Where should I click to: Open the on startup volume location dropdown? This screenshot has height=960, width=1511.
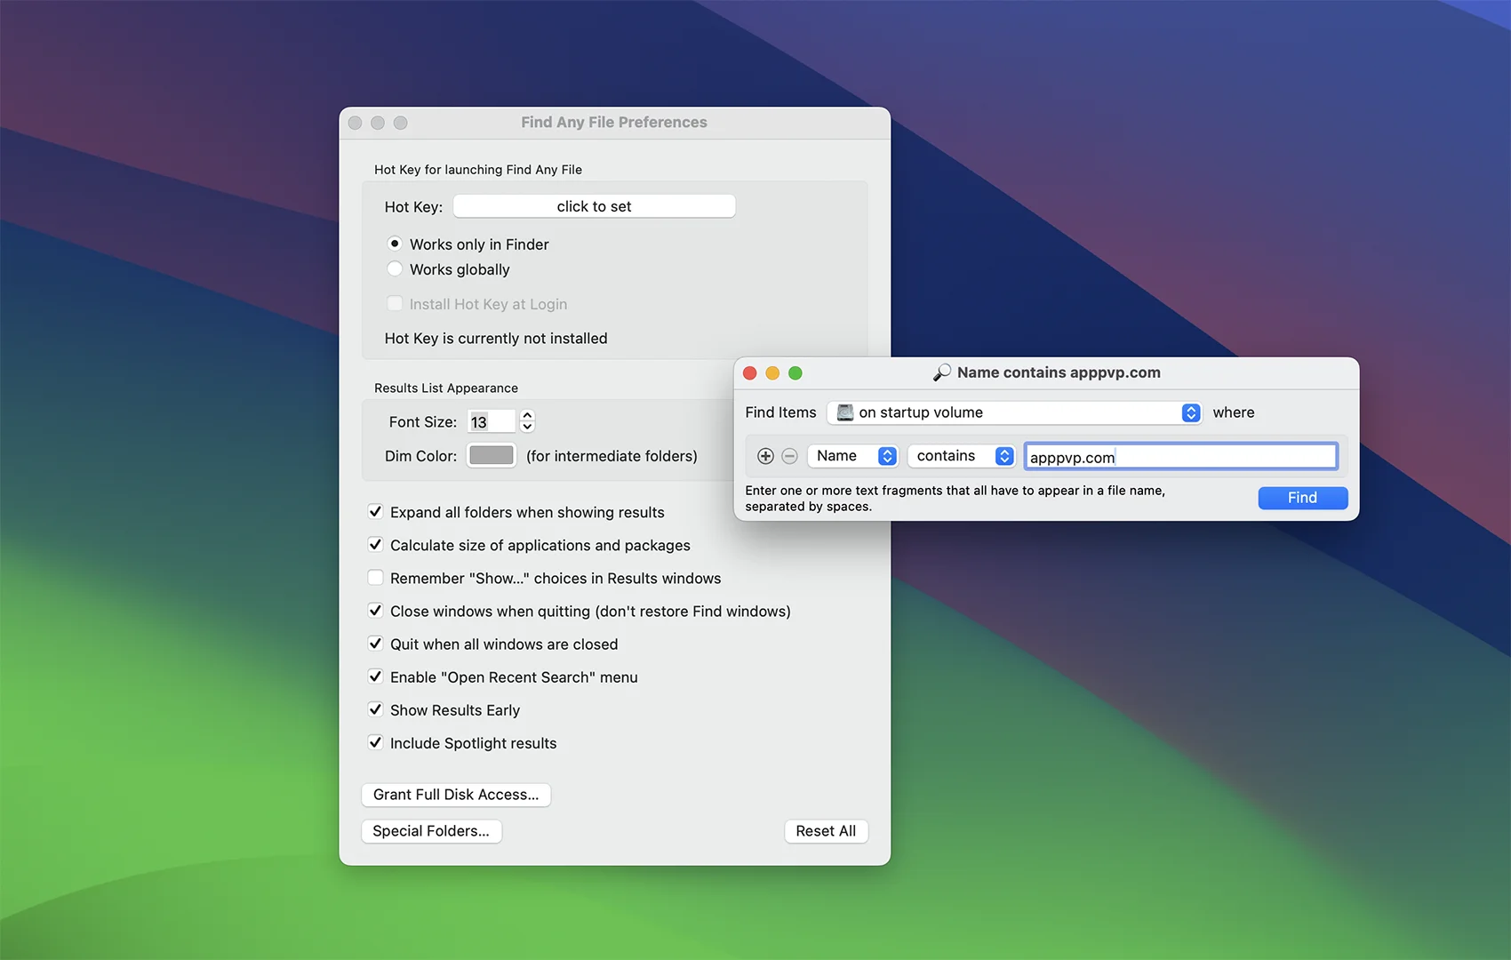[1014, 412]
